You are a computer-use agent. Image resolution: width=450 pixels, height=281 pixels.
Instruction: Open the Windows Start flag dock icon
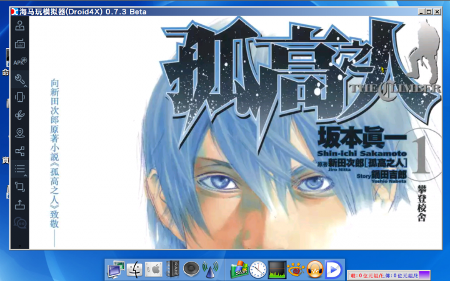point(239,270)
